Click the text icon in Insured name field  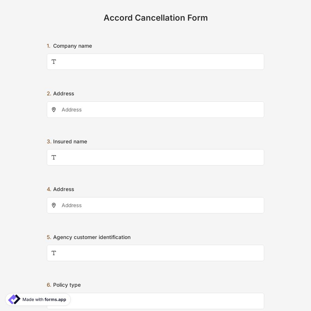[x=53, y=157]
